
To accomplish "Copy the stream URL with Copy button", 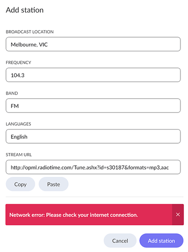I will [20, 184].
